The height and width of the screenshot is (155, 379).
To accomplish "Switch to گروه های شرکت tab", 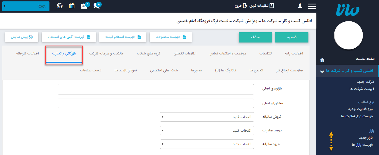I will click(x=149, y=53).
